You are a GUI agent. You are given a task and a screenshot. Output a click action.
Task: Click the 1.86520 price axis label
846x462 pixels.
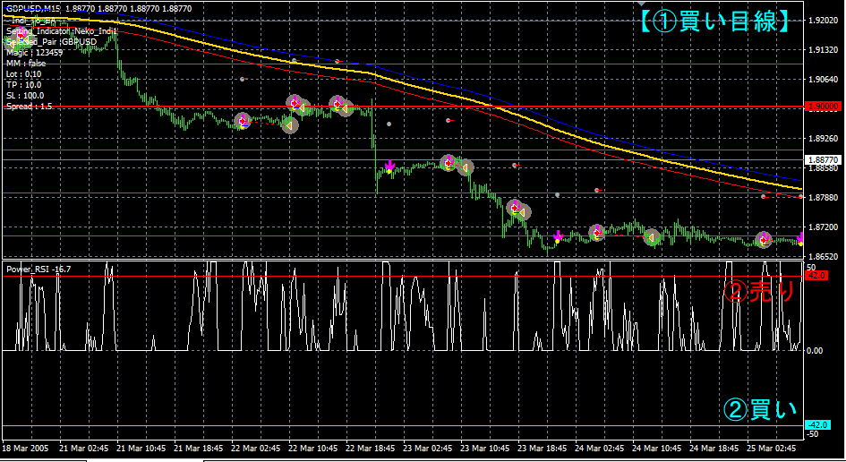pyautogui.click(x=824, y=256)
